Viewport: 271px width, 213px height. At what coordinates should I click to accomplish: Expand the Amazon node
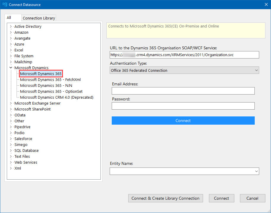coord(11,32)
